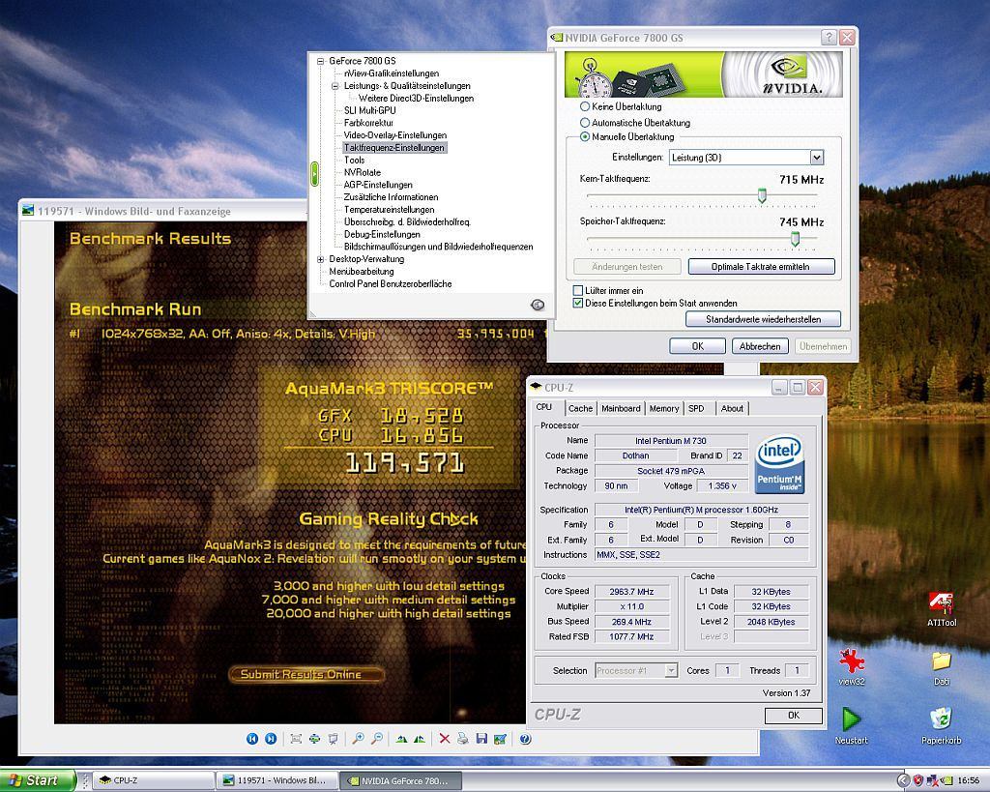Rotate image clockwise in image viewer

(x=401, y=738)
